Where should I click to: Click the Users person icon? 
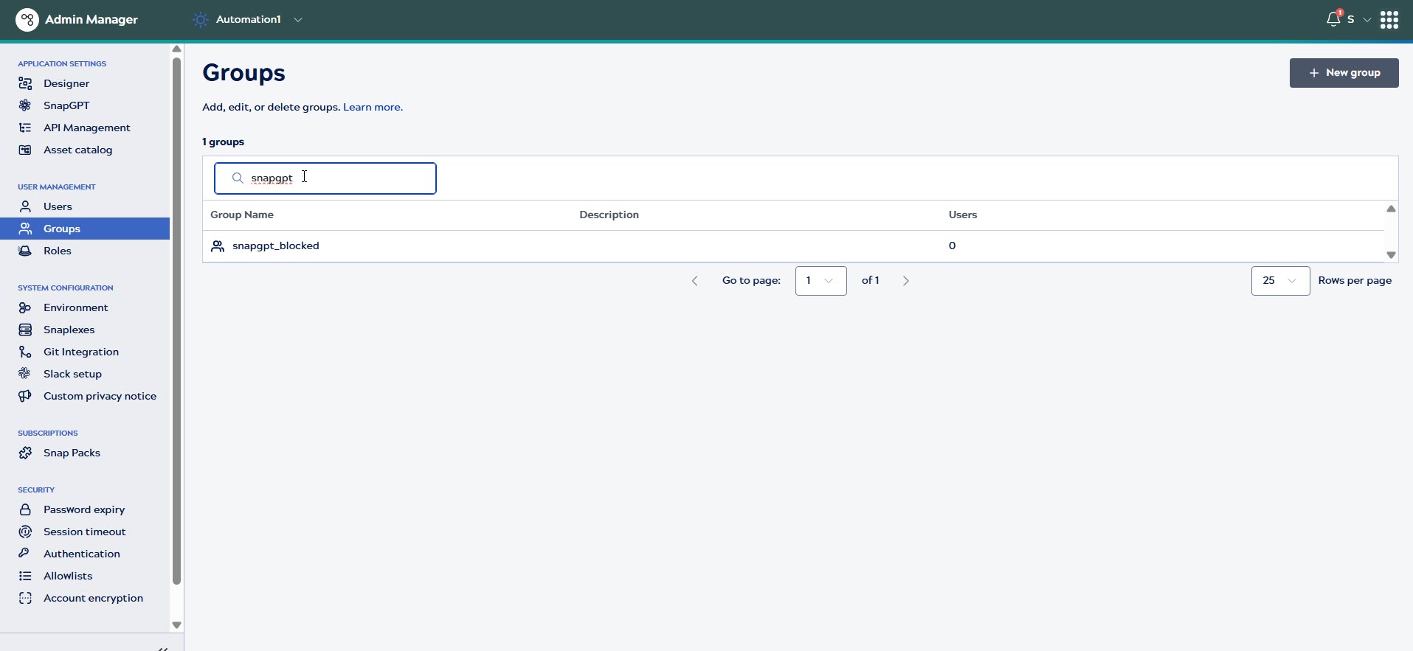(x=25, y=206)
